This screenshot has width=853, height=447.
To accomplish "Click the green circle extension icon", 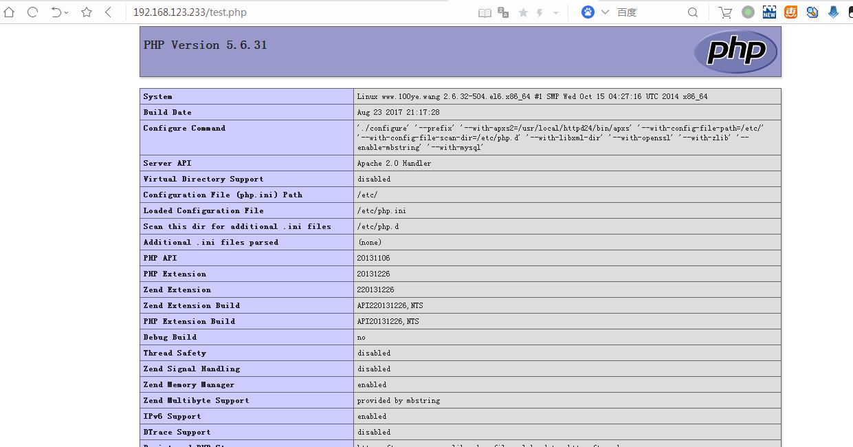I will coord(749,12).
